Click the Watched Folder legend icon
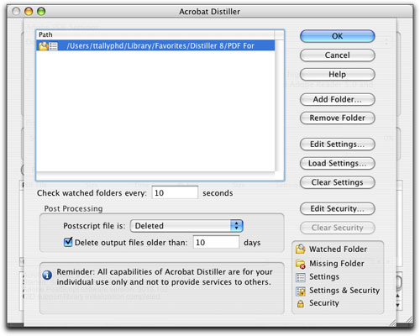This screenshot has width=420, height=336. [x=301, y=249]
